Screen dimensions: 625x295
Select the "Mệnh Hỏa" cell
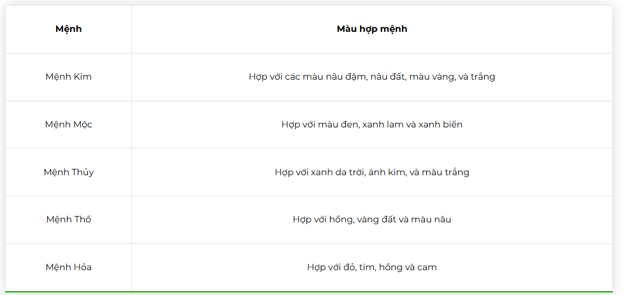(x=69, y=268)
